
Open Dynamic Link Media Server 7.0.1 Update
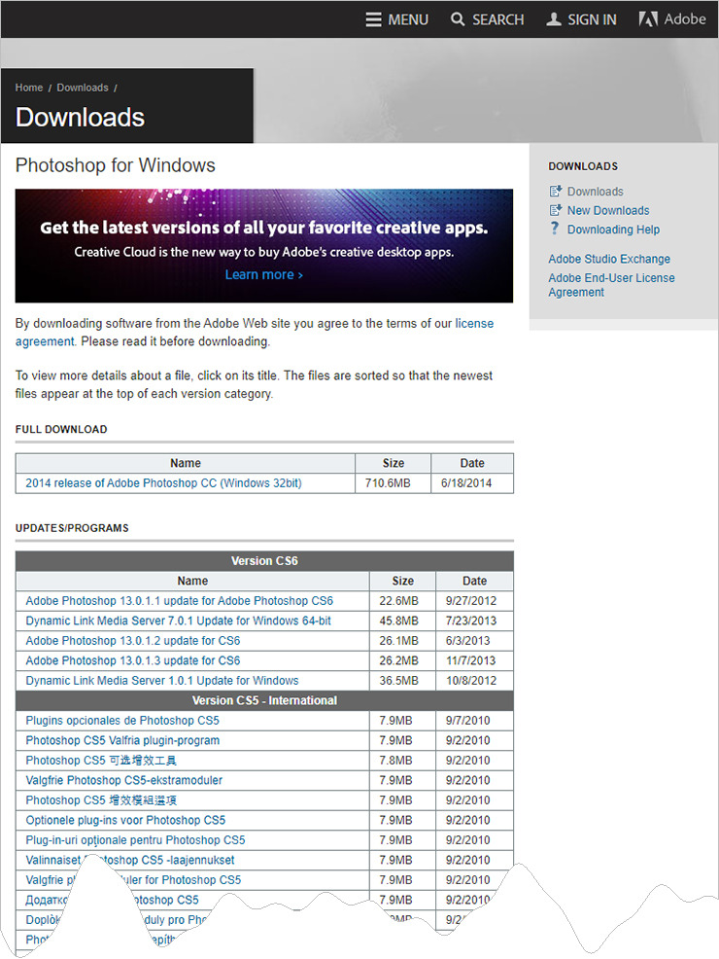coord(178,621)
